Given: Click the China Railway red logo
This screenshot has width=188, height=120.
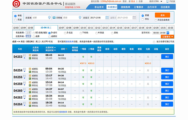Looking at the screenshot, I should click(16, 4).
